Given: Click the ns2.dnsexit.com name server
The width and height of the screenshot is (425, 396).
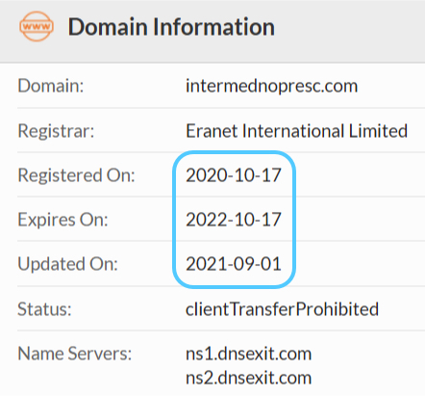Looking at the screenshot, I should [x=248, y=378].
